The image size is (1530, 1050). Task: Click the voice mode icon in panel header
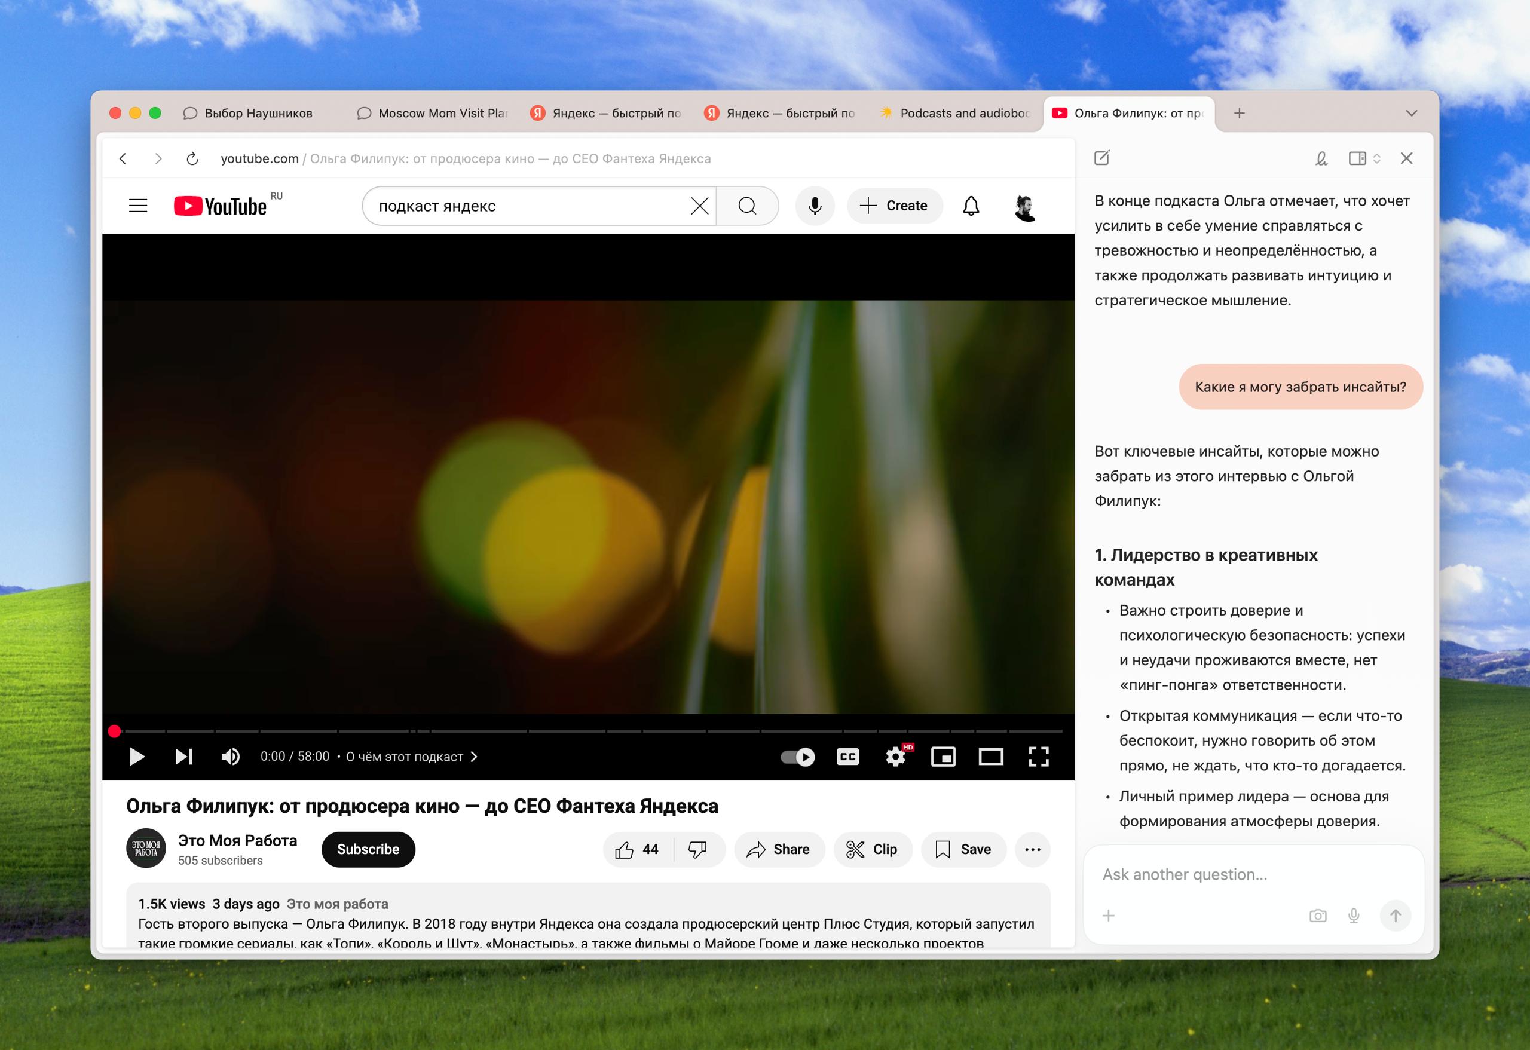pyautogui.click(x=1321, y=158)
